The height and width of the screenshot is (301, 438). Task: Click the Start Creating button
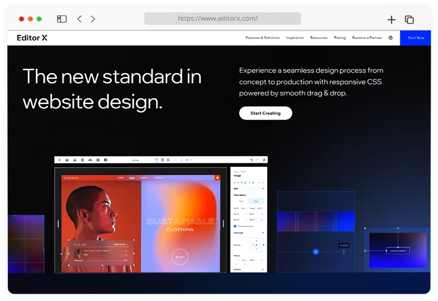point(266,113)
